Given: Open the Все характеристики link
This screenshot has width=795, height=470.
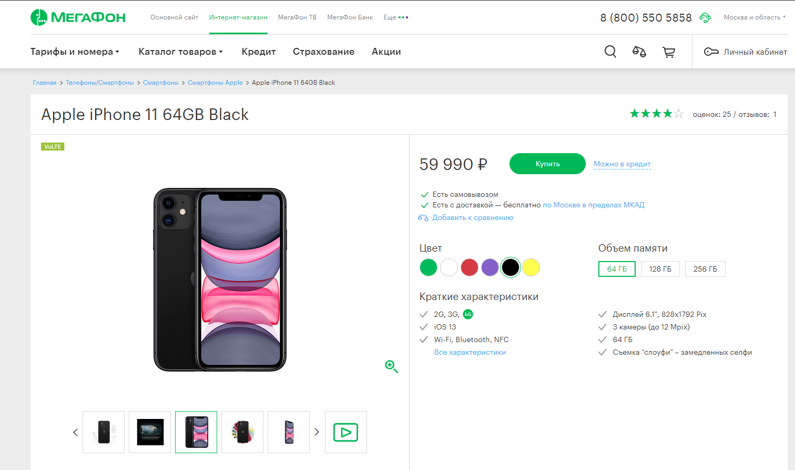Looking at the screenshot, I should pos(470,352).
